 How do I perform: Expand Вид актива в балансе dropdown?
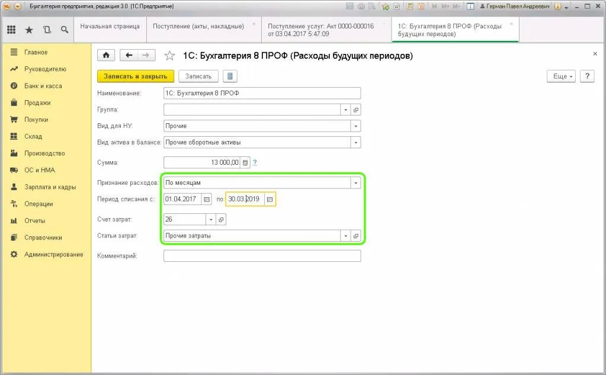click(x=355, y=143)
